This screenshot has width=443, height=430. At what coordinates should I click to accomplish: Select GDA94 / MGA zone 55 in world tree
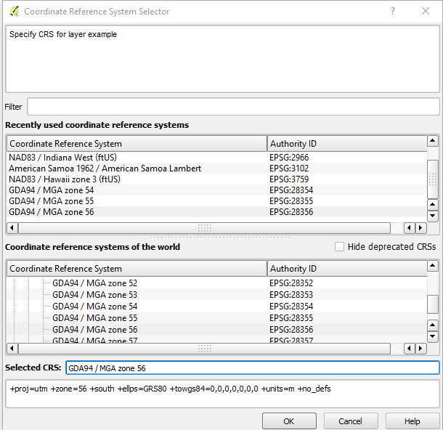tap(94, 318)
